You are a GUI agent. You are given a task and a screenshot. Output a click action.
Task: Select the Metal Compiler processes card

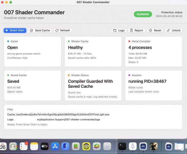(x=154, y=52)
